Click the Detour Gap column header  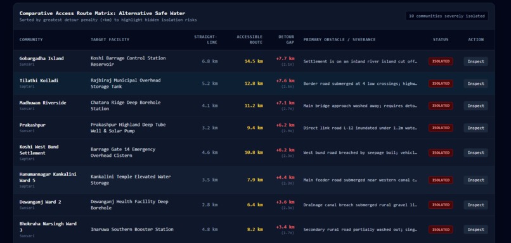[286, 39]
